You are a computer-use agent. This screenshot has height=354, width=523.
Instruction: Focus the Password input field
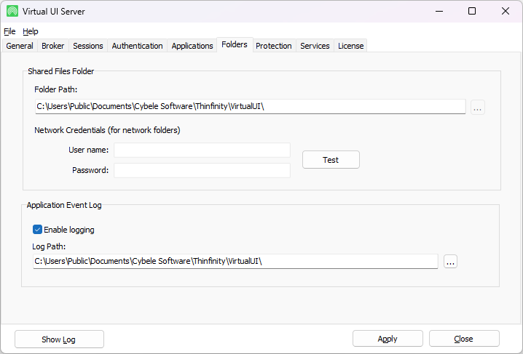pos(202,170)
